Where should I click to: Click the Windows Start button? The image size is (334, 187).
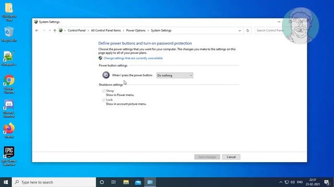click(6, 182)
